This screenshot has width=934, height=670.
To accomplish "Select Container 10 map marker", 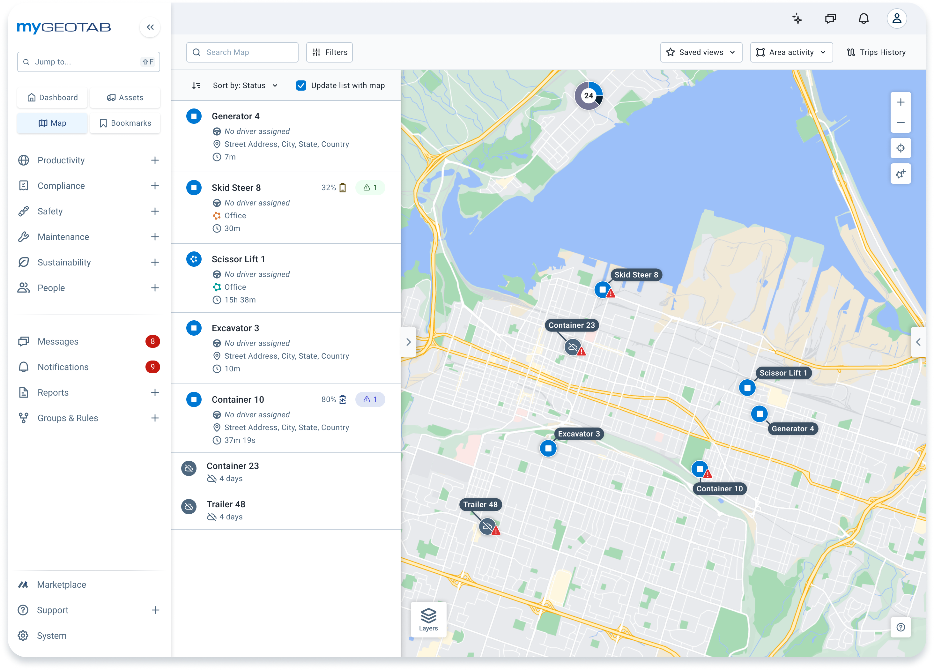I will [x=700, y=469].
